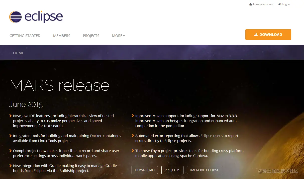The height and width of the screenshot is (179, 304).
Task: Click the June 2015 subheading
Action: [26, 104]
